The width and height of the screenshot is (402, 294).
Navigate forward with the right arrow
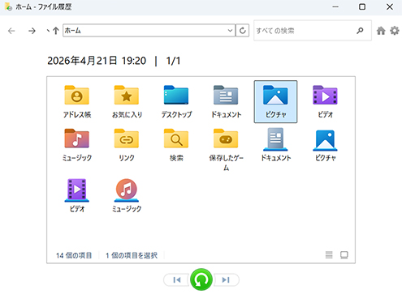[32, 31]
